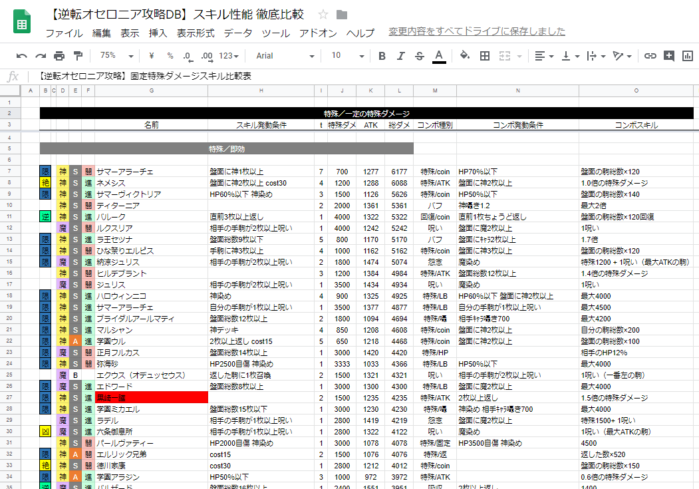Open vertical align dropdown
The image size is (699, 489).
pyautogui.click(x=570, y=56)
